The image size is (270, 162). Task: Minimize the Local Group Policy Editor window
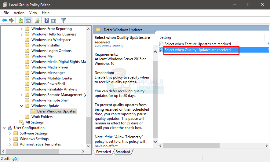(x=235, y=5)
